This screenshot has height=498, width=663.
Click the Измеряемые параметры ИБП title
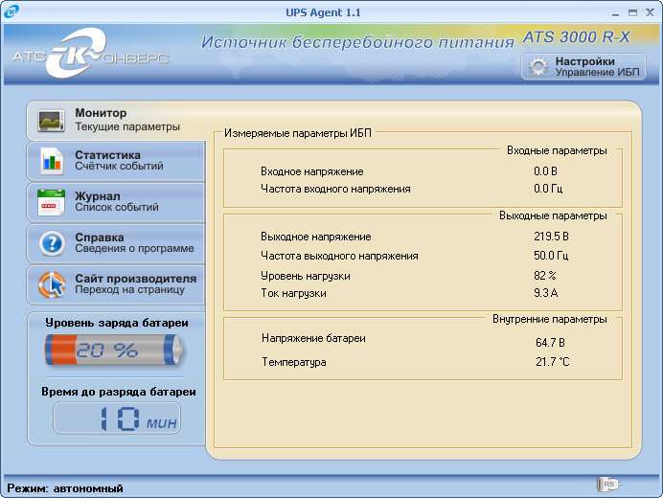point(298,133)
